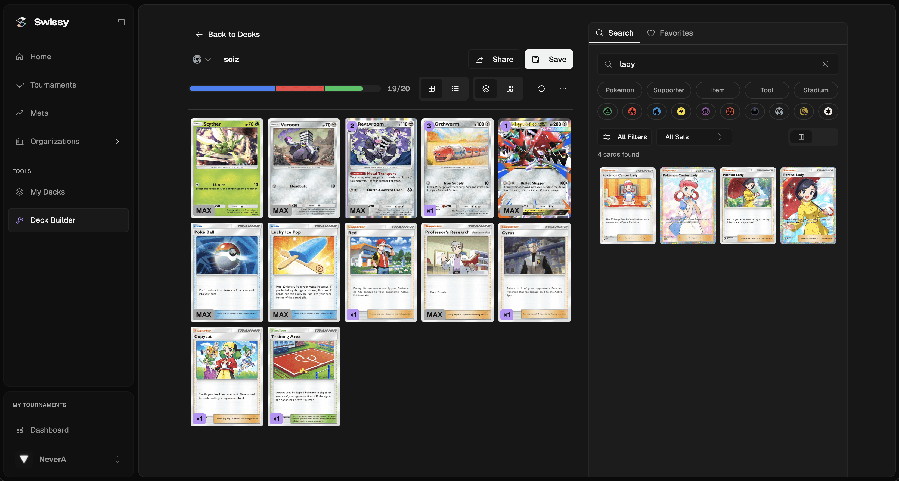Screen dimensions: 899x481
Task: Reset deck with the undo arrow icon
Action: click(x=541, y=89)
